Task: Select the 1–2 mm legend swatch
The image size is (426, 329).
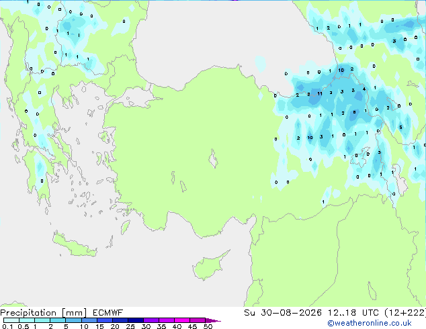Action: [x=42, y=320]
